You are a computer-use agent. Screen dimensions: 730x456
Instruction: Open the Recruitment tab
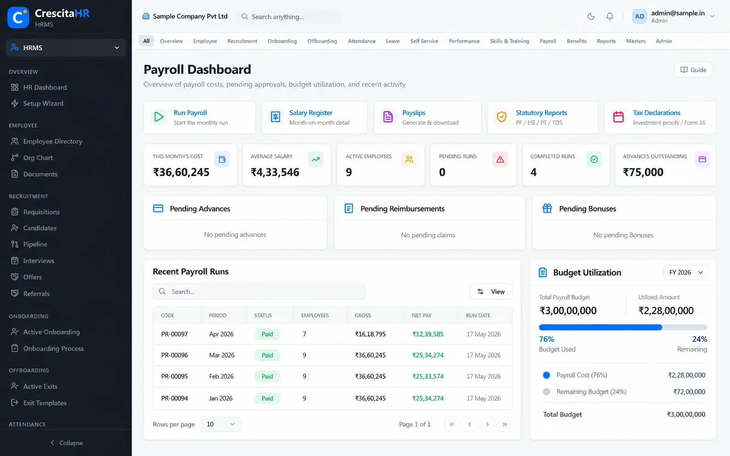[x=242, y=41]
